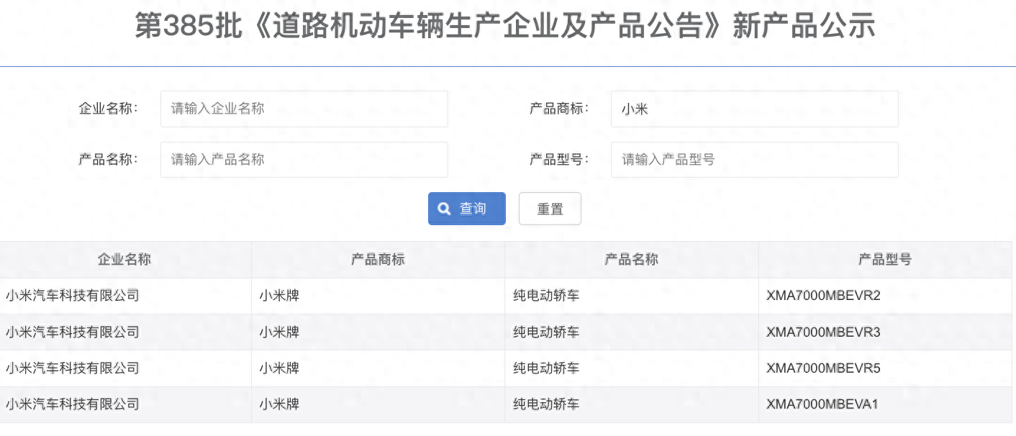Screen dimensions: 1016x436
Task: Click 小米汽车科技有限公司 in the XMA7000MBEVA1 row
Action: [73, 404]
